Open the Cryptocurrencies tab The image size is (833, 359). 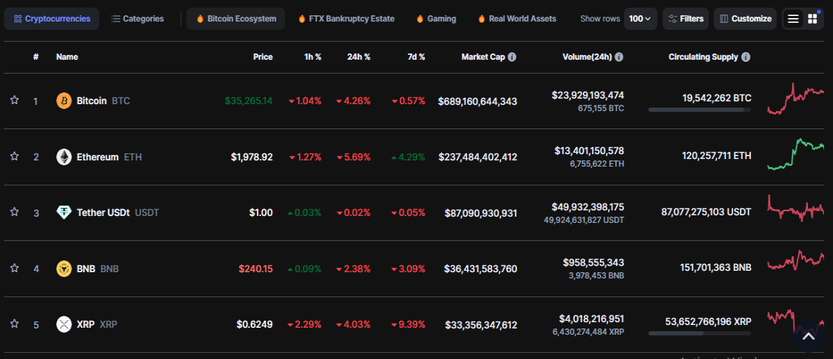[x=52, y=19]
